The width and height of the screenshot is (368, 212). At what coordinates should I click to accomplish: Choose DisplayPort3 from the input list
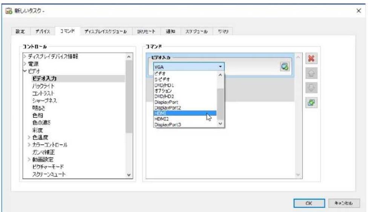pos(185,124)
